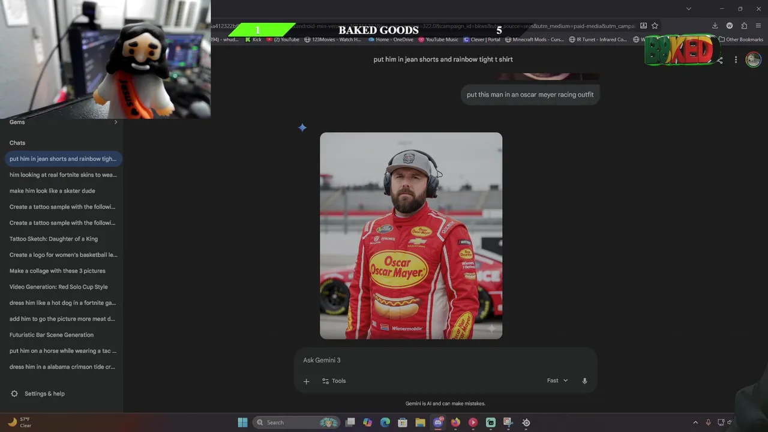Open the three-dot conversation options menu
Image resolution: width=768 pixels, height=432 pixels.
tap(736, 59)
